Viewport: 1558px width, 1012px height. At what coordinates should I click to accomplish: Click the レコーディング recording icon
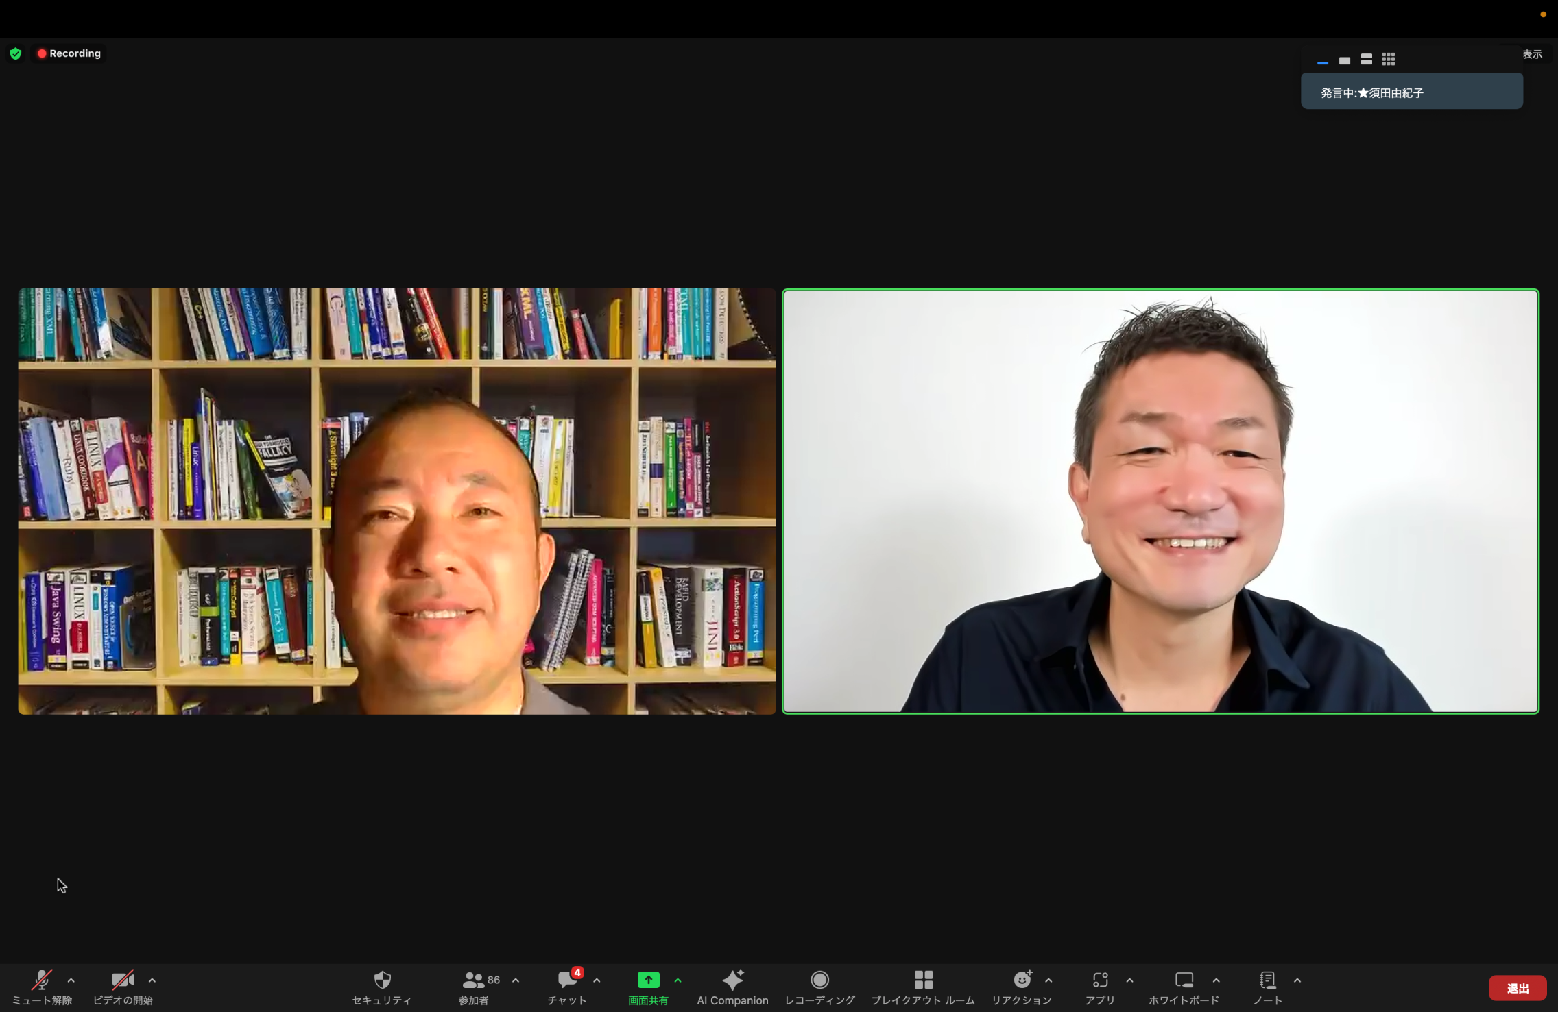pos(819,981)
